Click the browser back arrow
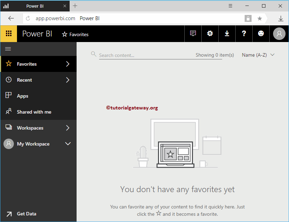The width and height of the screenshot is (289, 222). click(11, 18)
